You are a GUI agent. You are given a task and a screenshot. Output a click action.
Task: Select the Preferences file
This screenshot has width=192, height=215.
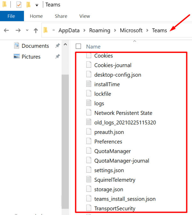click(108, 142)
